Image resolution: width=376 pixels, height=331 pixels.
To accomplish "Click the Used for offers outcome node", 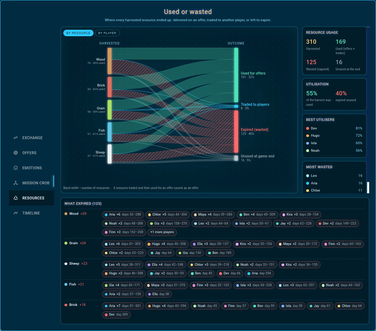I will (236, 75).
